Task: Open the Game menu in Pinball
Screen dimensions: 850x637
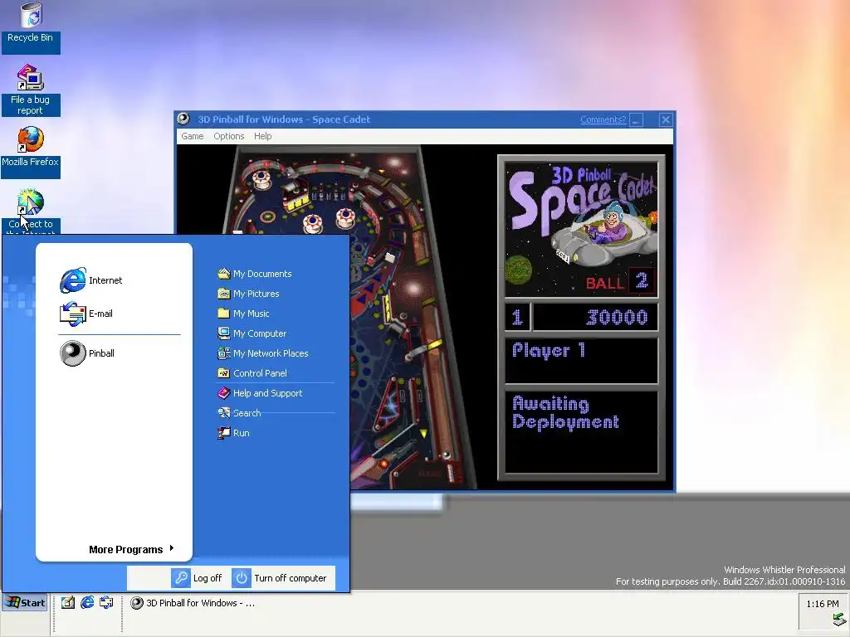Action: tap(193, 136)
